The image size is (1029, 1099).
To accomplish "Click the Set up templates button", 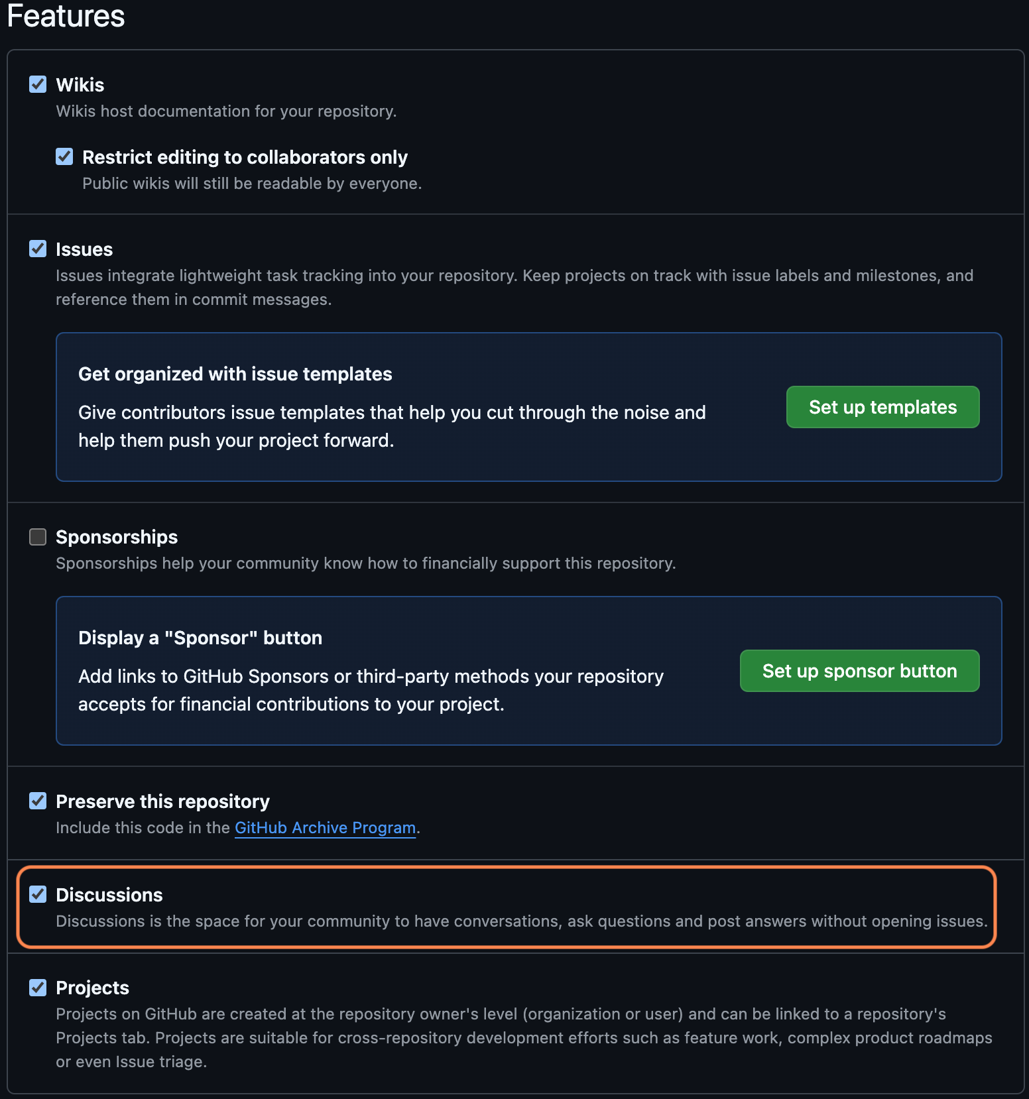I will tap(882, 407).
